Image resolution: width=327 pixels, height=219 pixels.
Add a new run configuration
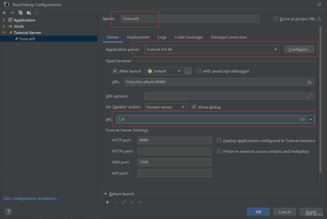click(x=4, y=12)
